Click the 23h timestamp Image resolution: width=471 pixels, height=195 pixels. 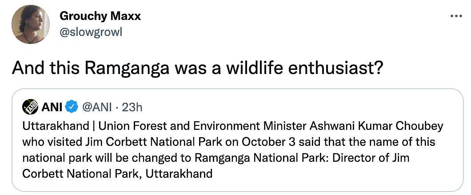(132, 107)
